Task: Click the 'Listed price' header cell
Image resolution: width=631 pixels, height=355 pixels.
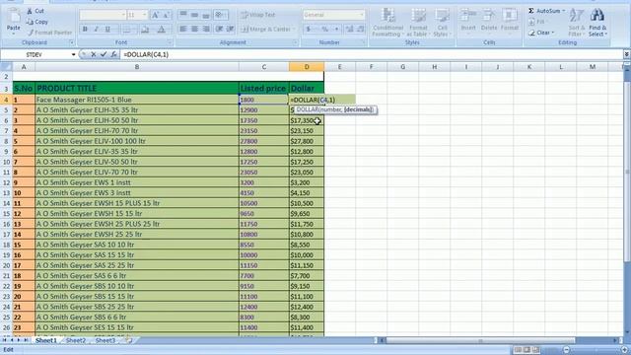Action: click(263, 88)
